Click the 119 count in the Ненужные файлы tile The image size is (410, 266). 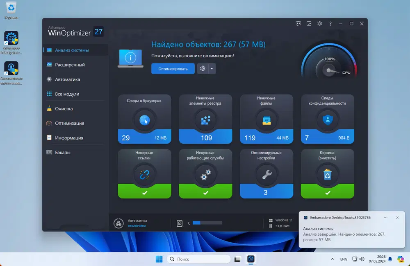click(250, 138)
